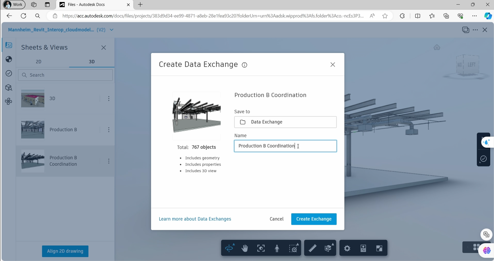Open the Model Browser sidebar icon
Image resolution: width=494 pixels, height=261 pixels.
tap(9, 87)
